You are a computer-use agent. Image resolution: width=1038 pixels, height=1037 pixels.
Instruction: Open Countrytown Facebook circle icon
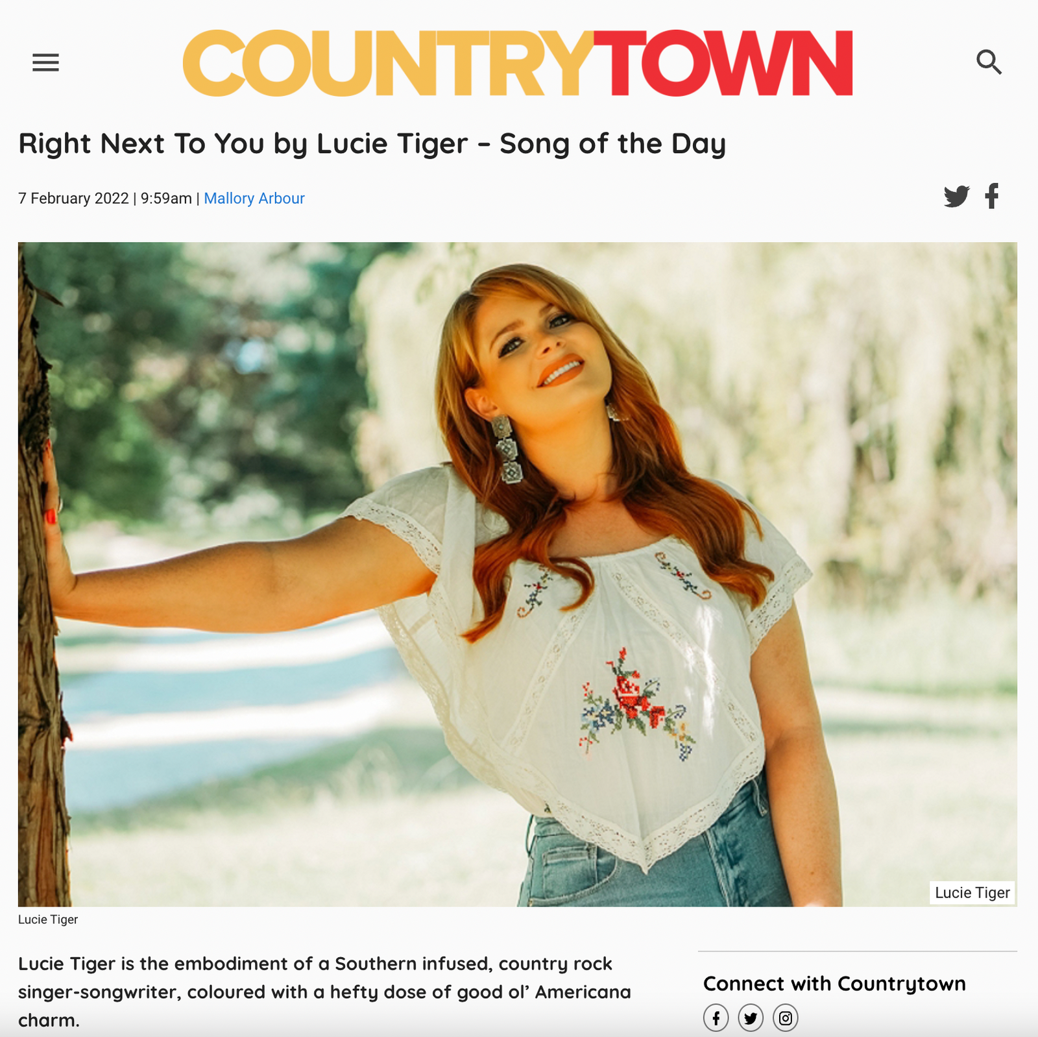[x=716, y=1018]
